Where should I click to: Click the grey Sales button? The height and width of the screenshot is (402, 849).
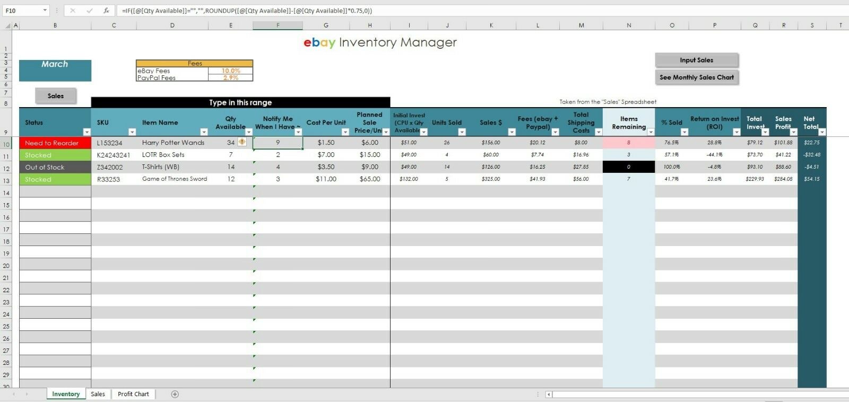[56, 96]
